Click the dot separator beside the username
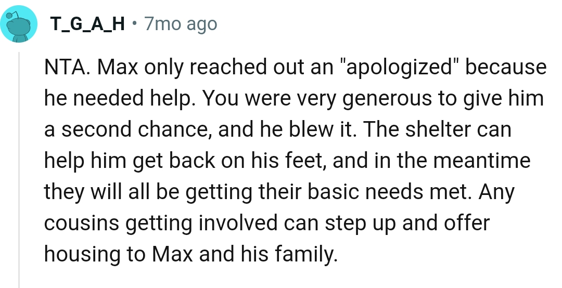 135,24
